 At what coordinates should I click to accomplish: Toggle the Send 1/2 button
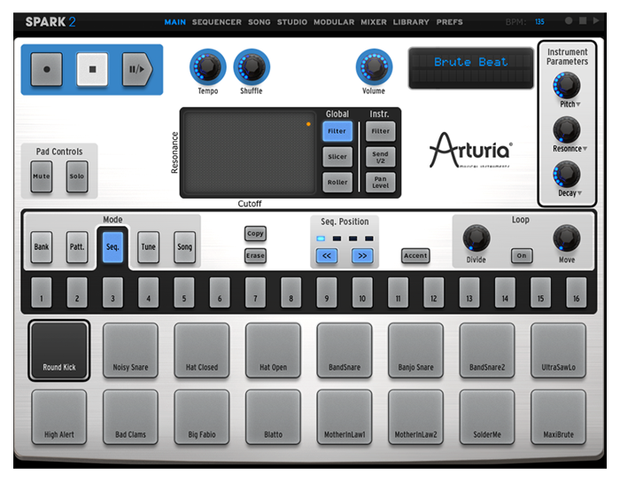click(x=380, y=157)
